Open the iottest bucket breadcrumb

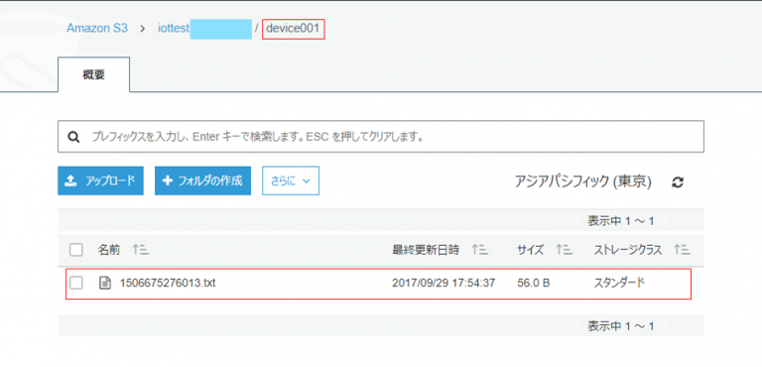tap(174, 29)
